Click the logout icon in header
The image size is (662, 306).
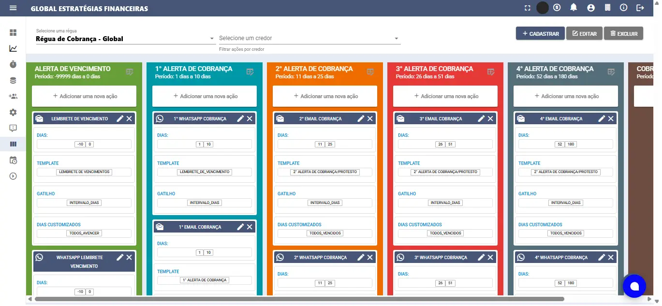point(640,8)
